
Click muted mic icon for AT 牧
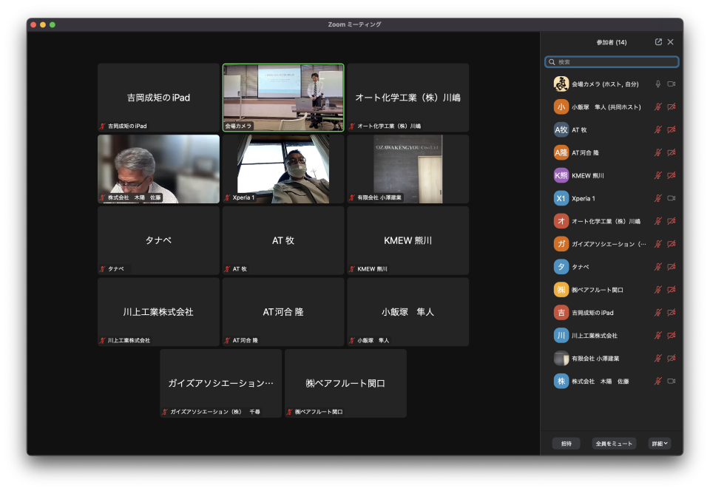(x=657, y=130)
